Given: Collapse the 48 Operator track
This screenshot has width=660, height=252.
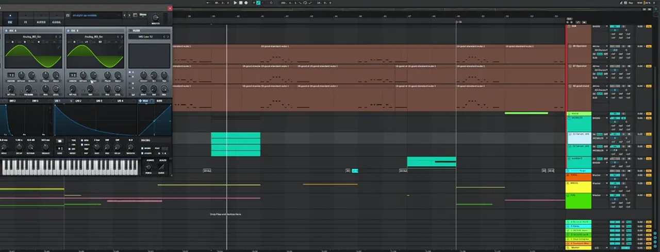Looking at the screenshot, I should [569, 46].
